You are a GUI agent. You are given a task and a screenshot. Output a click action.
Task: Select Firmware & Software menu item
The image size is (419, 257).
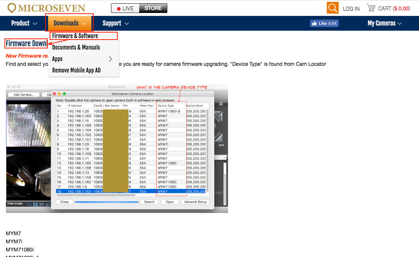(83, 36)
